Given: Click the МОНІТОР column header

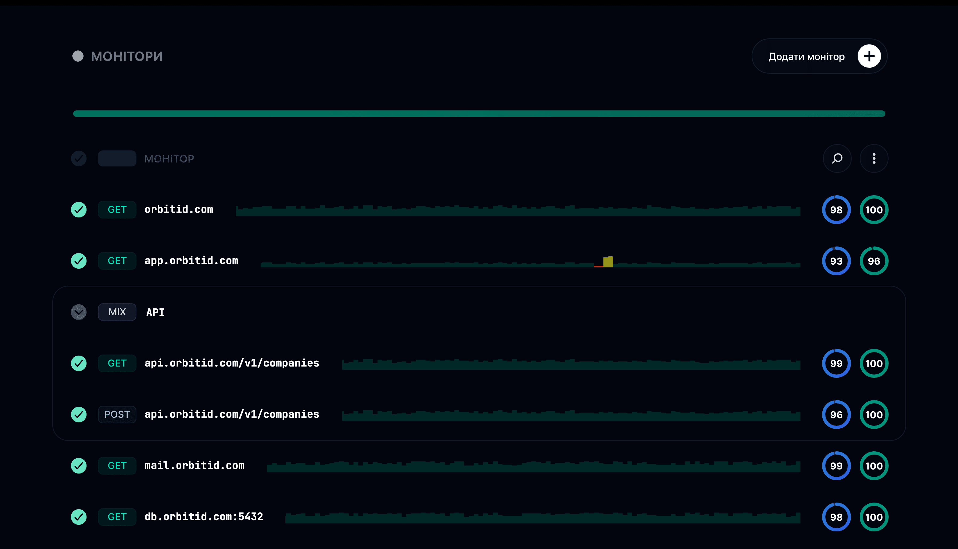Looking at the screenshot, I should click(169, 159).
